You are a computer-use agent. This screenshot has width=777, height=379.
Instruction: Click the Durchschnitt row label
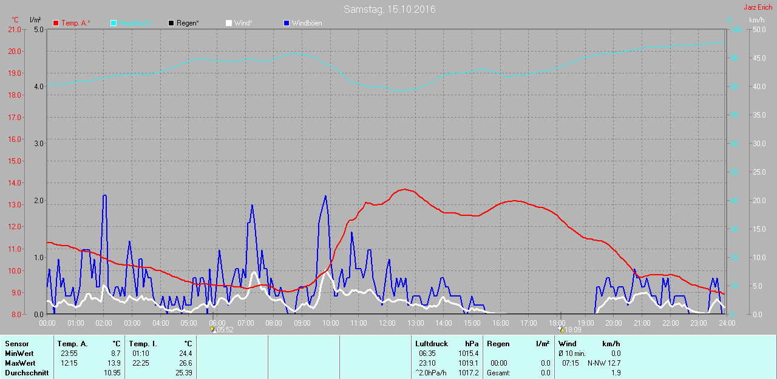click(x=27, y=373)
